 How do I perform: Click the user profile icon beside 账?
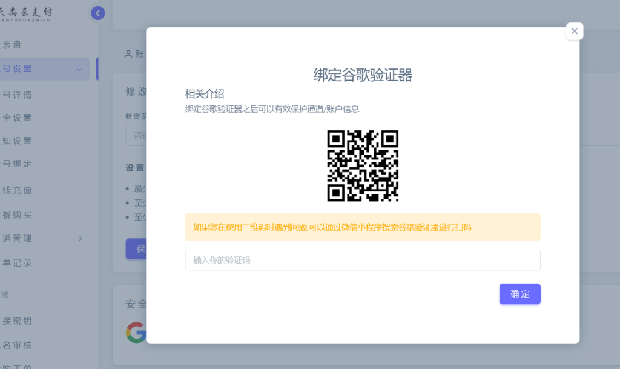pyautogui.click(x=128, y=54)
